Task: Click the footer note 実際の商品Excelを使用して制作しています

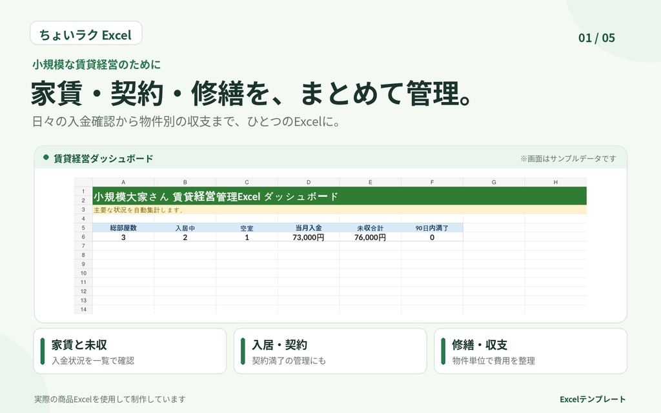Action: (x=110, y=399)
